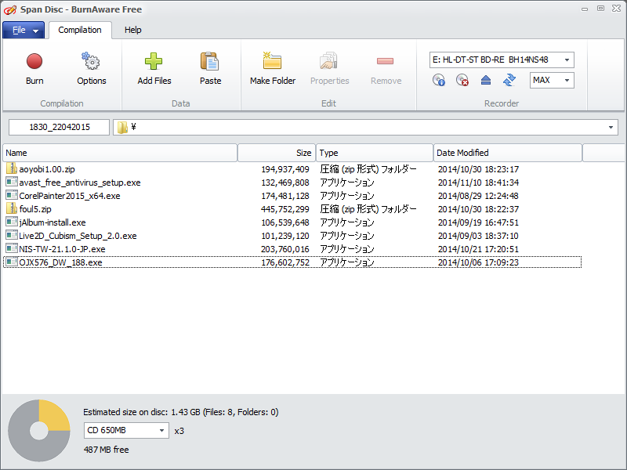The width and height of the screenshot is (627, 470).
Task: Click the aoyobi1.00.zip file icon
Action: (x=12, y=168)
